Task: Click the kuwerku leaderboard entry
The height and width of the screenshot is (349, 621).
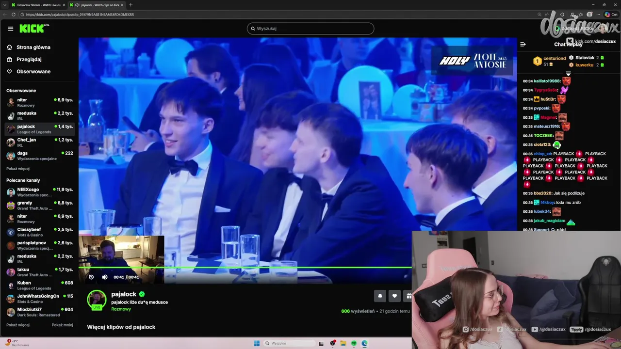Action: (x=587, y=64)
